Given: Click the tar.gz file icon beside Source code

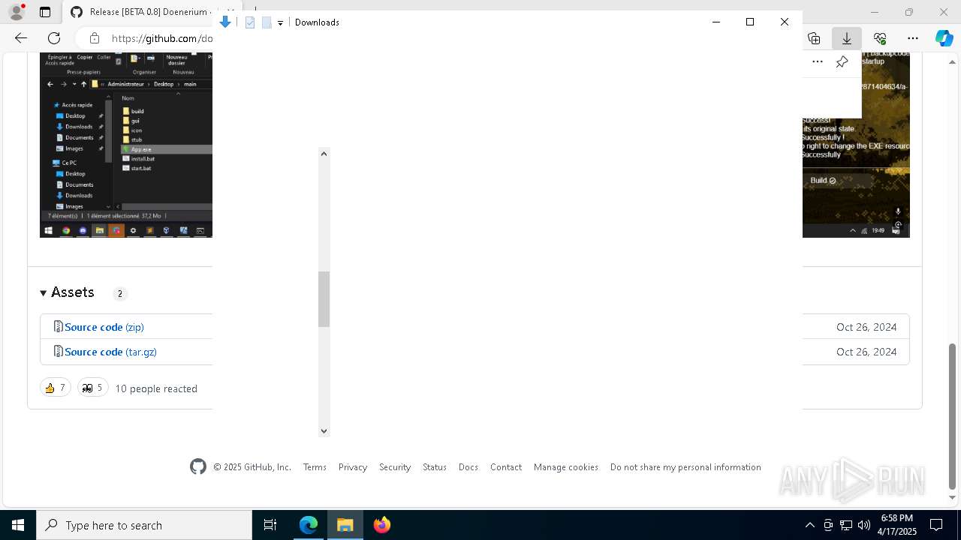Looking at the screenshot, I should [x=59, y=351].
